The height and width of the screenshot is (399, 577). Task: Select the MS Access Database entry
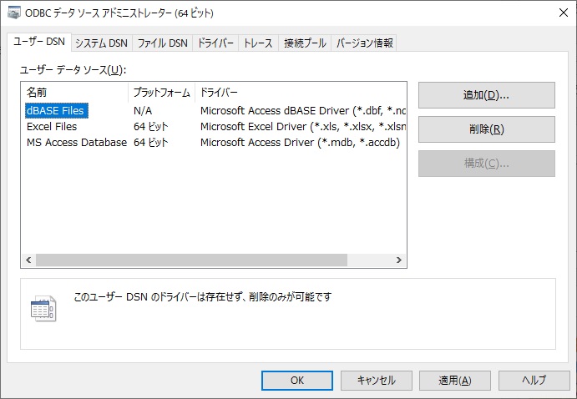tap(77, 142)
